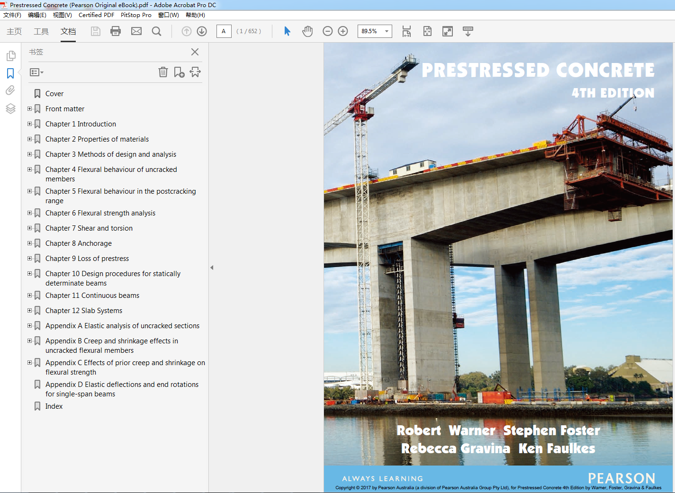The width and height of the screenshot is (675, 493).
Task: Expand Chapter 11 Continuous beams bookmark
Action: click(29, 296)
